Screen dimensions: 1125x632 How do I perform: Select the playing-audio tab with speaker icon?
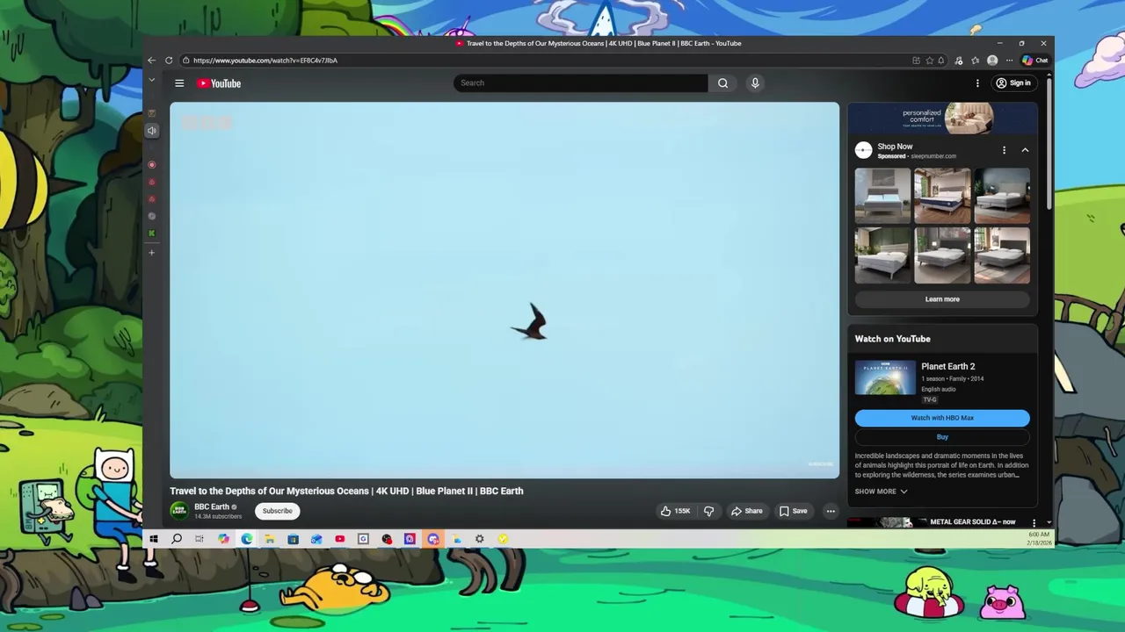(152, 131)
